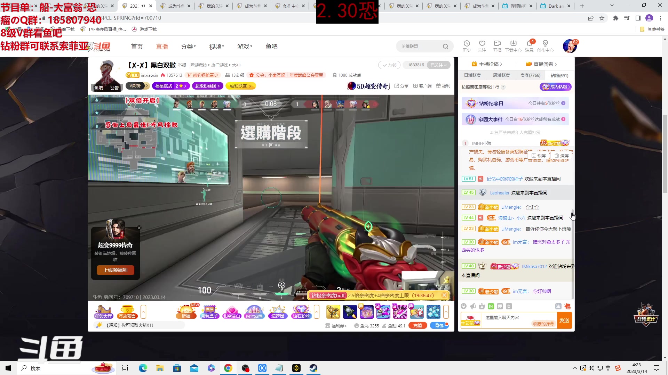Screen dimensions: 668x375
Task: Click the 开播 start streaming icon
Action: 497,46
